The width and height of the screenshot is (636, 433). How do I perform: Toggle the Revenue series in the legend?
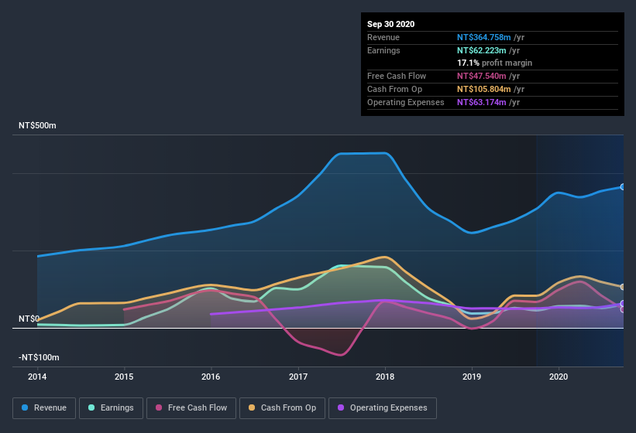pyautogui.click(x=45, y=407)
